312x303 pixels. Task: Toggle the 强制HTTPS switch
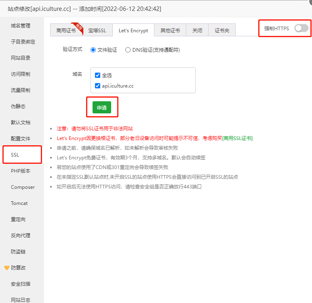pos(301,28)
